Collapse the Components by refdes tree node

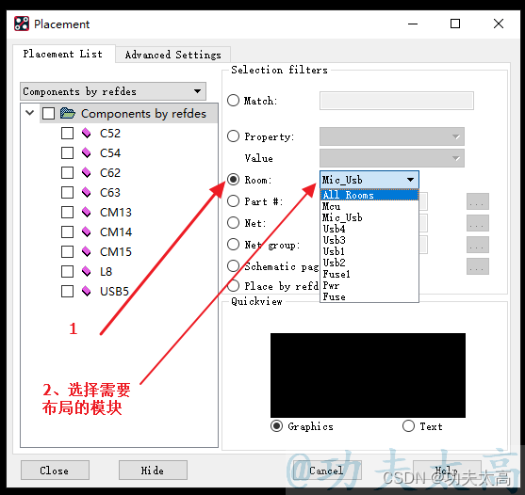(x=30, y=113)
